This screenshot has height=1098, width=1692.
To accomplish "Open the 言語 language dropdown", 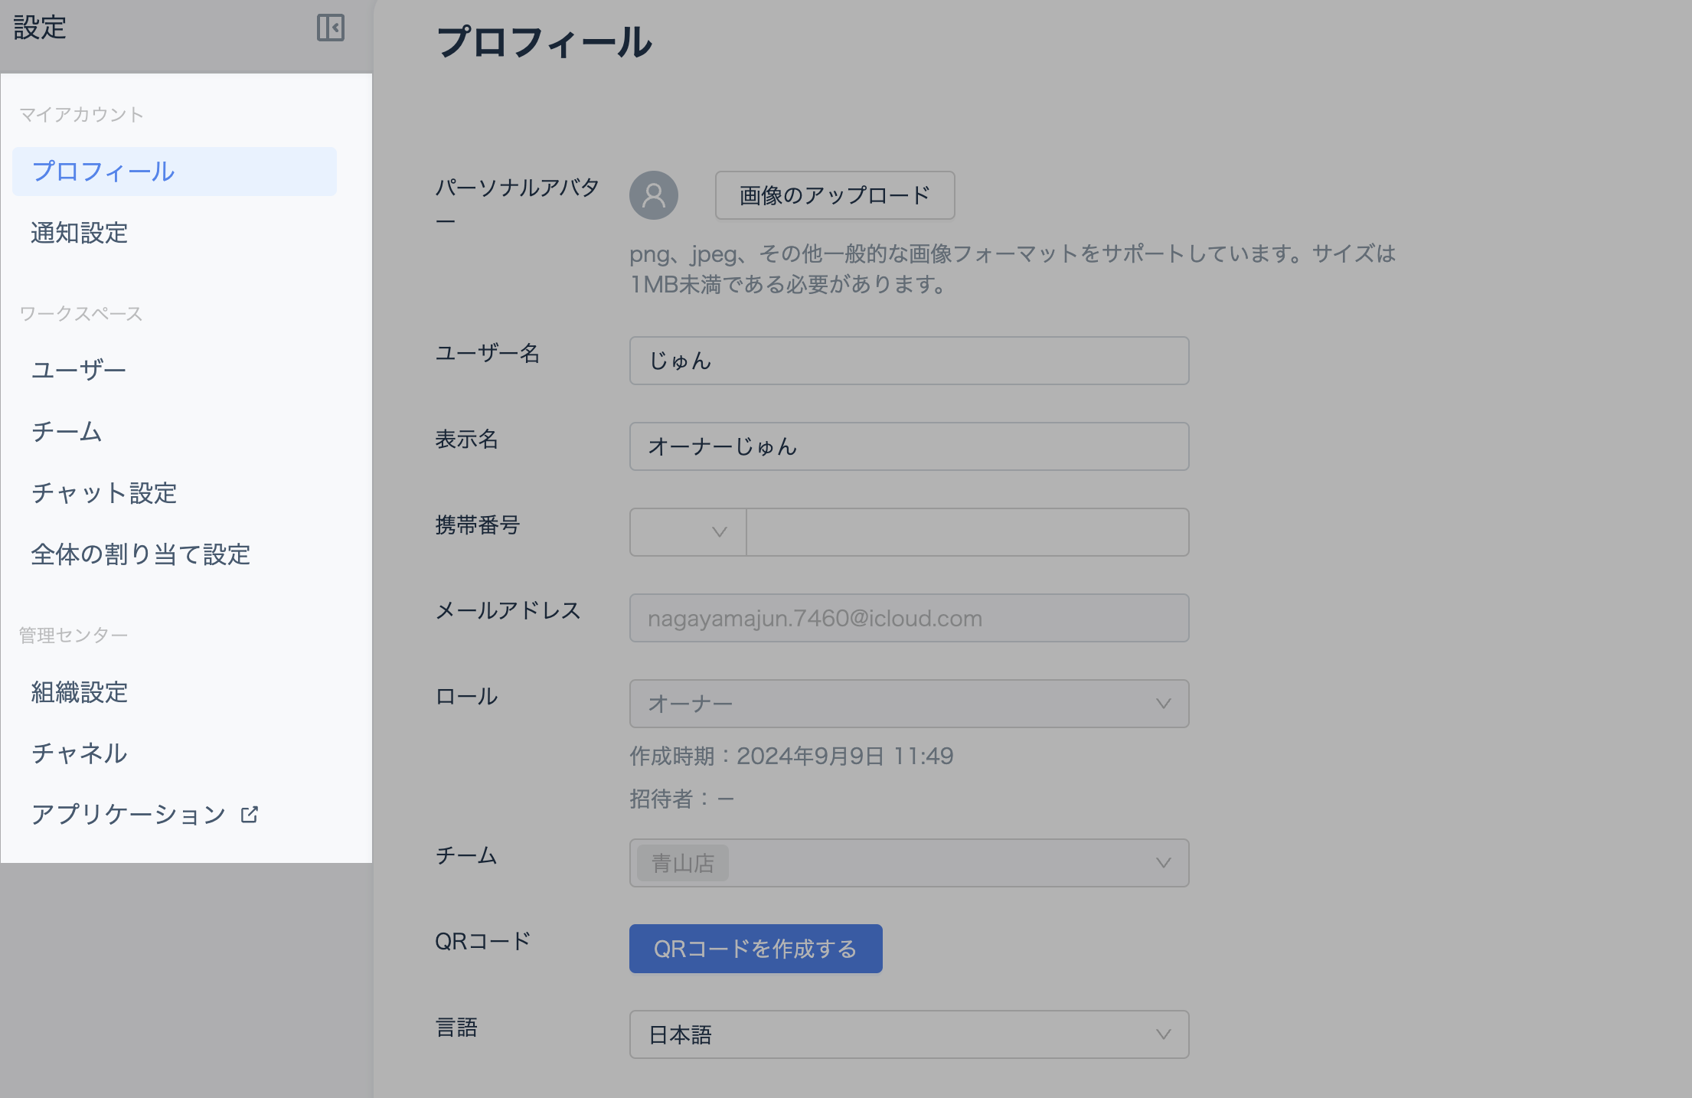I will coord(908,1034).
